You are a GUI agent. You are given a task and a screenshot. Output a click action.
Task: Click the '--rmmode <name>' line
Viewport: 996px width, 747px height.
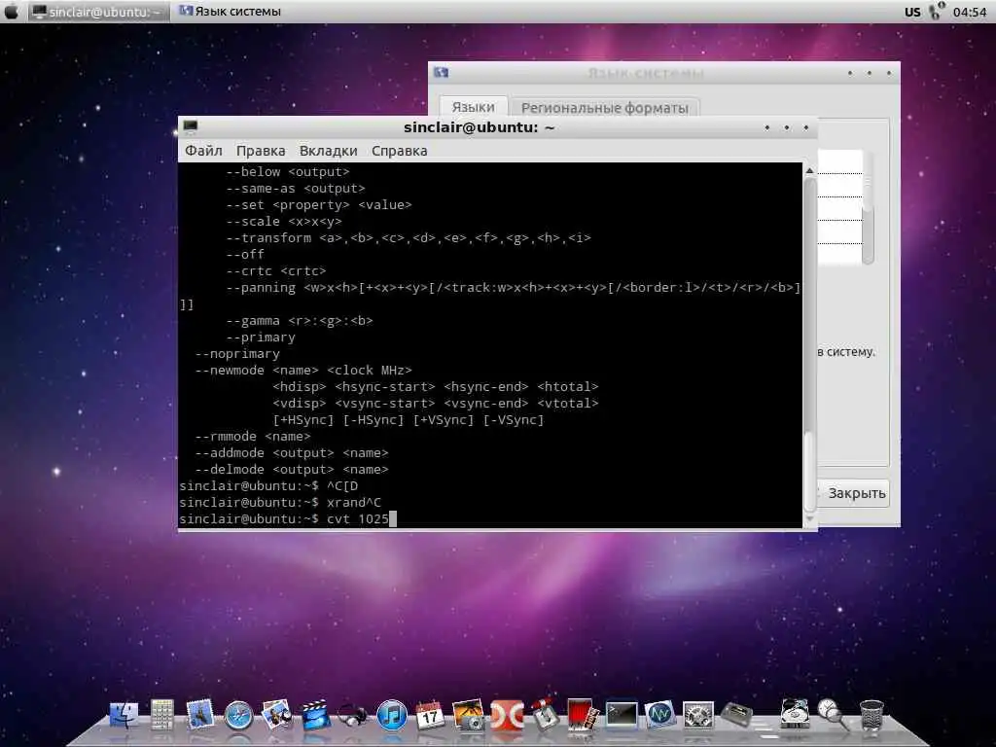click(x=252, y=437)
